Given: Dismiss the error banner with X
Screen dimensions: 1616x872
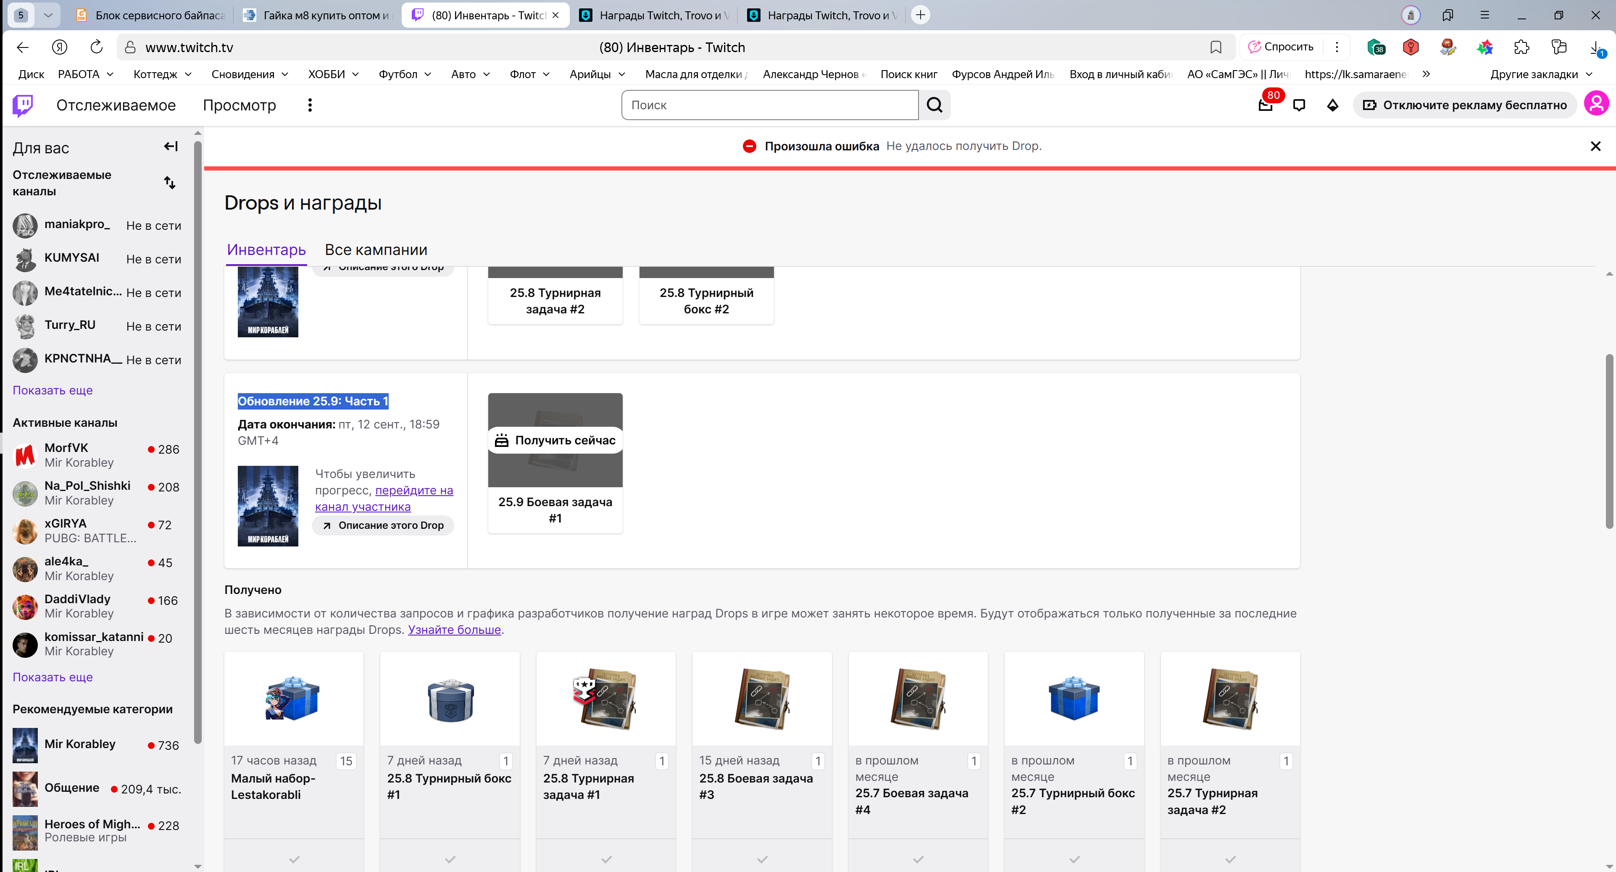Looking at the screenshot, I should click(1596, 146).
